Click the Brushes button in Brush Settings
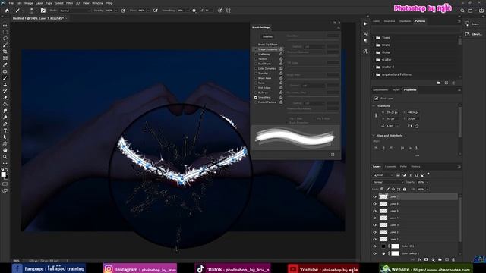Viewport: 486px width, 273px height. pyautogui.click(x=267, y=36)
